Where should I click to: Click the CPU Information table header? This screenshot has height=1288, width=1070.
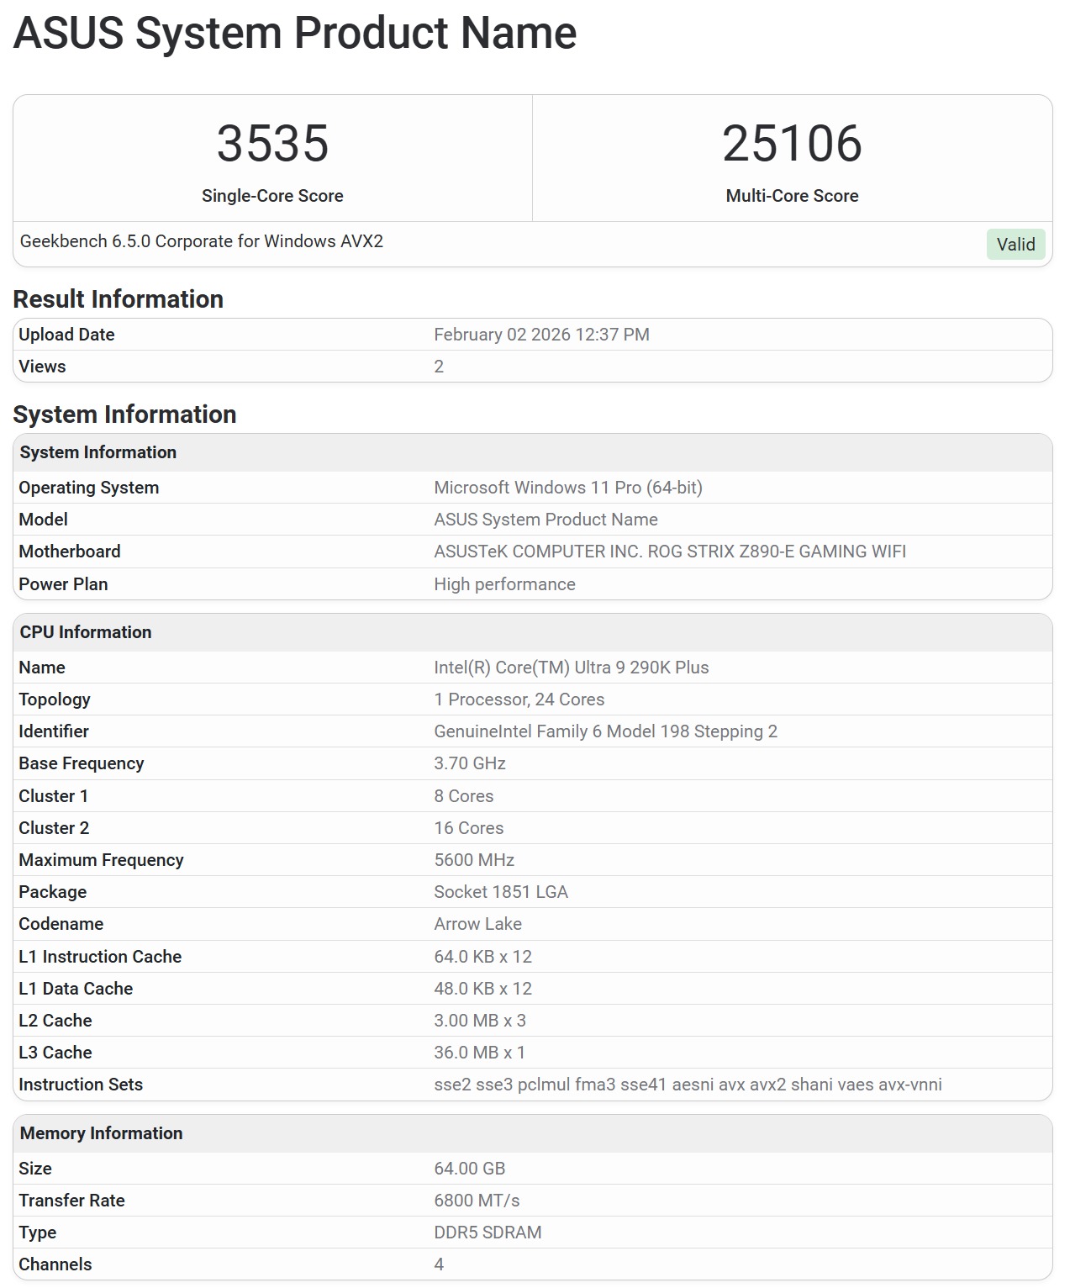coord(86,632)
